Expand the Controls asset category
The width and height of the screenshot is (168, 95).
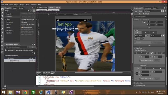point(5,17)
